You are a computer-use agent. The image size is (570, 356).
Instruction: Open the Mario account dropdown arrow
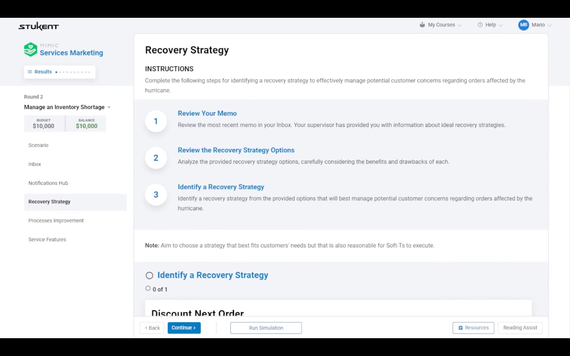coord(549,25)
